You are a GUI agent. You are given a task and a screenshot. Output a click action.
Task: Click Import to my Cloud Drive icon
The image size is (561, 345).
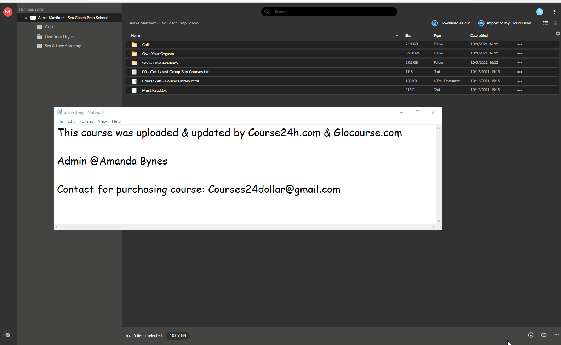(481, 23)
